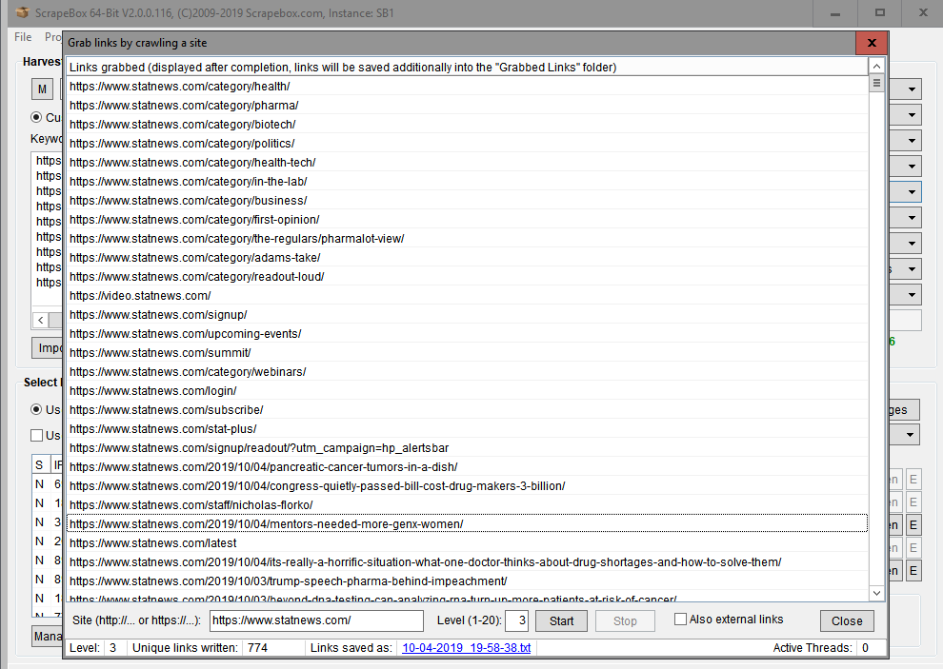Select the category/in-the-lab/ link row
This screenshot has width=943, height=669.
(x=468, y=182)
